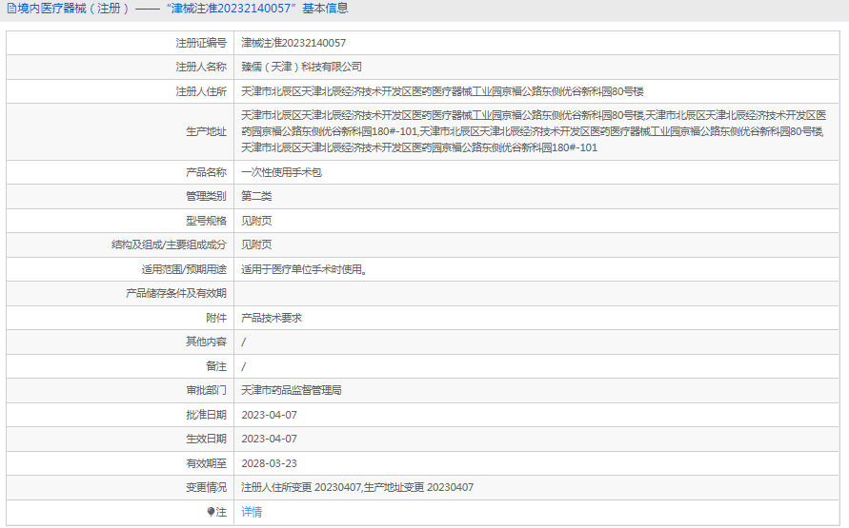Select approval date 2023-04-07 in 批准日期 row
849x528 pixels.
tap(269, 415)
